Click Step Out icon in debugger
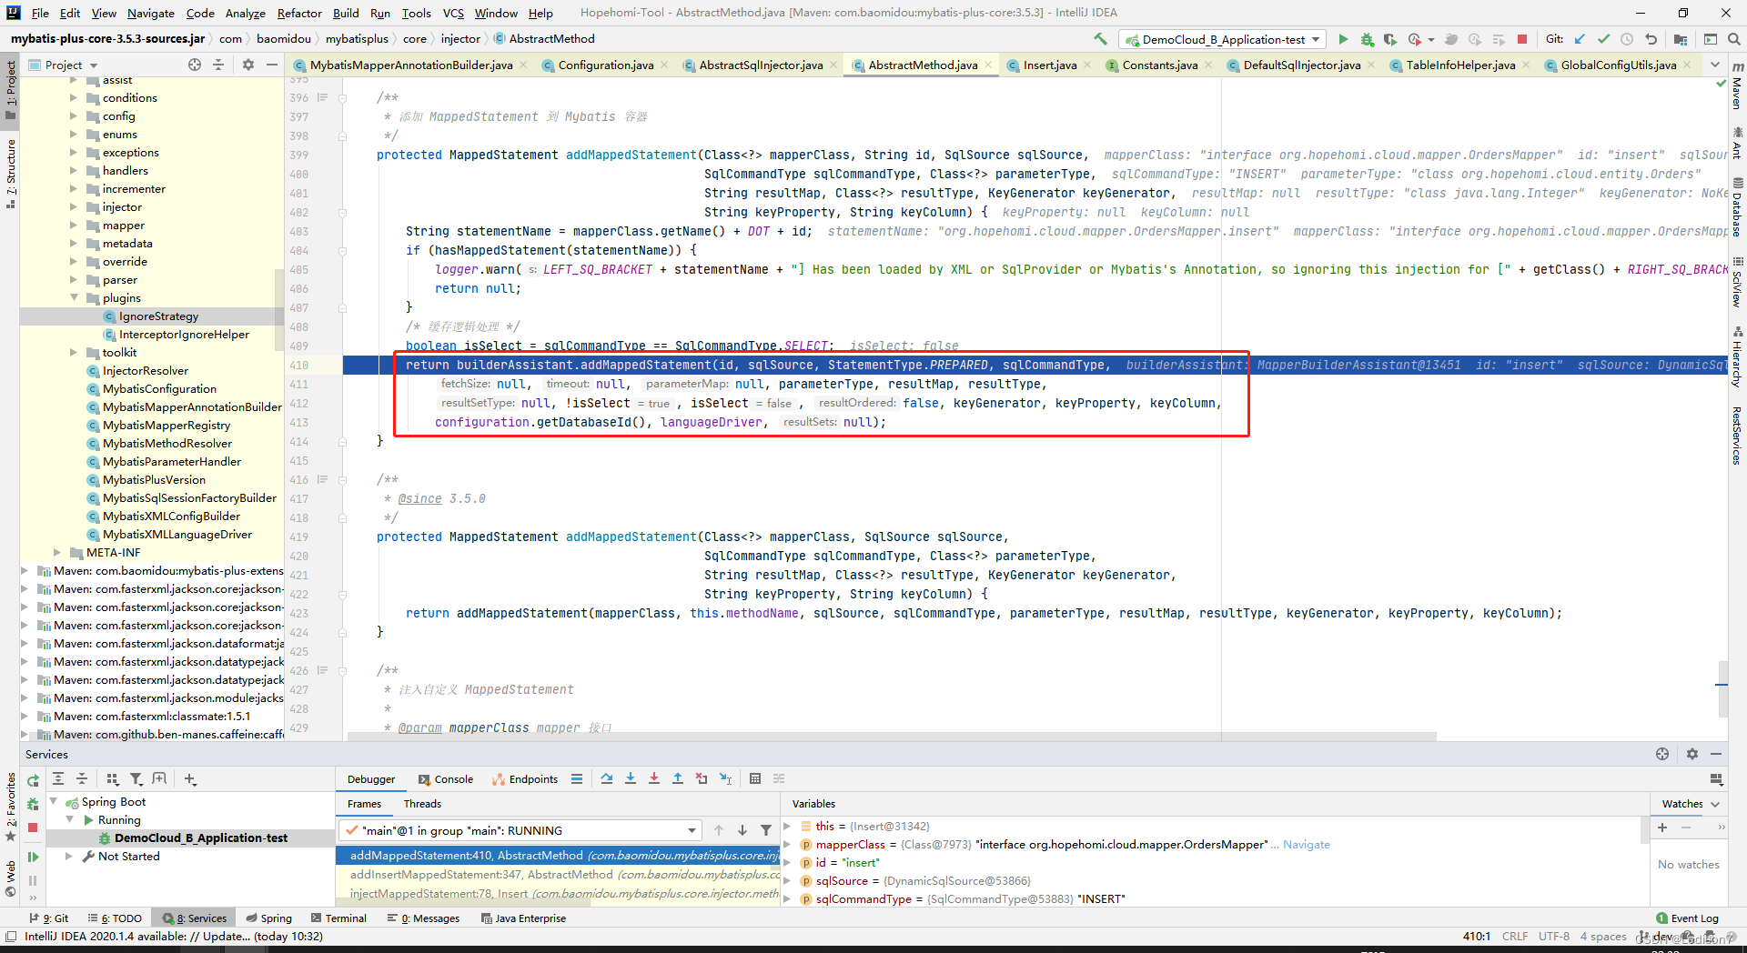The width and height of the screenshot is (1747, 953). click(677, 778)
